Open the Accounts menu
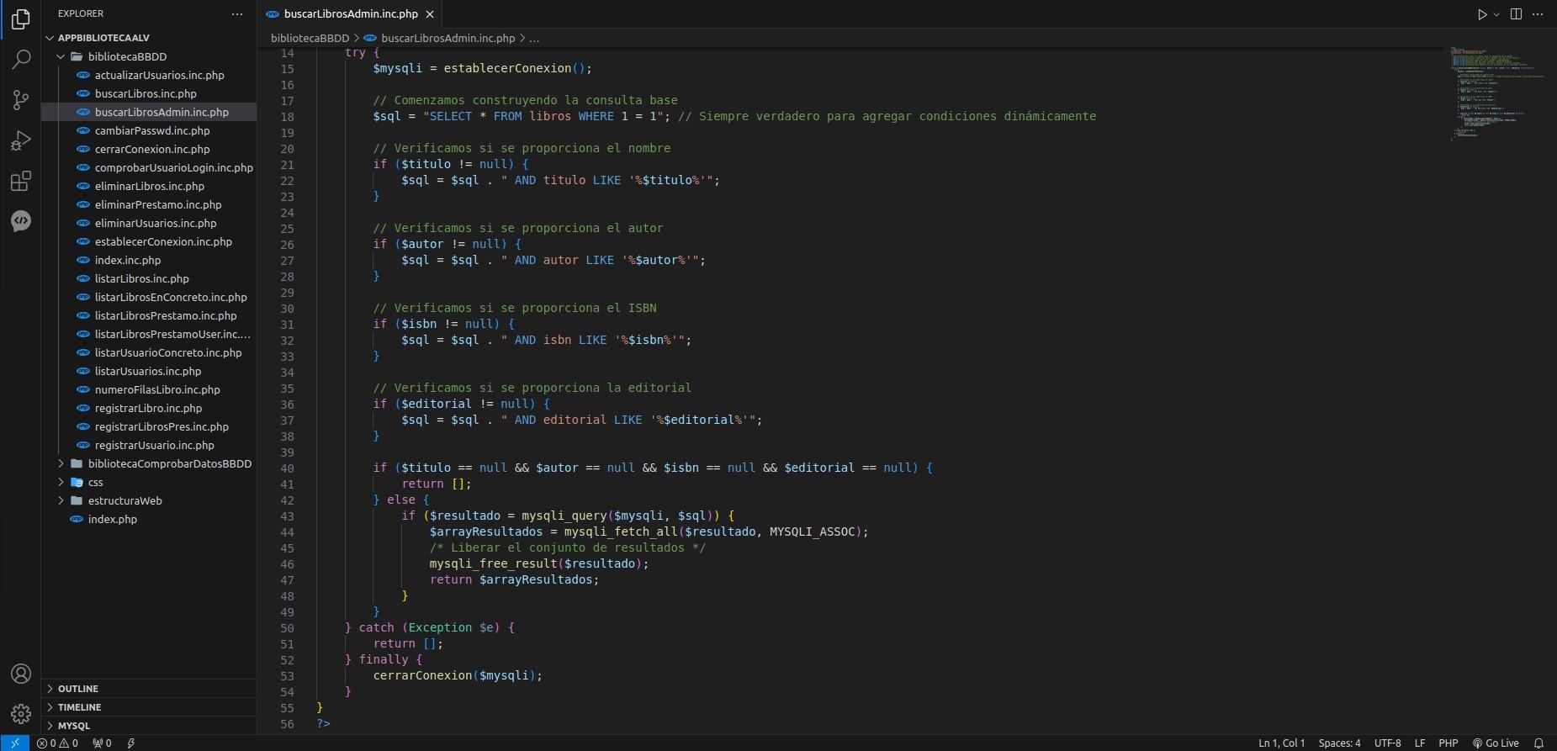The width and height of the screenshot is (1557, 751). (20, 674)
